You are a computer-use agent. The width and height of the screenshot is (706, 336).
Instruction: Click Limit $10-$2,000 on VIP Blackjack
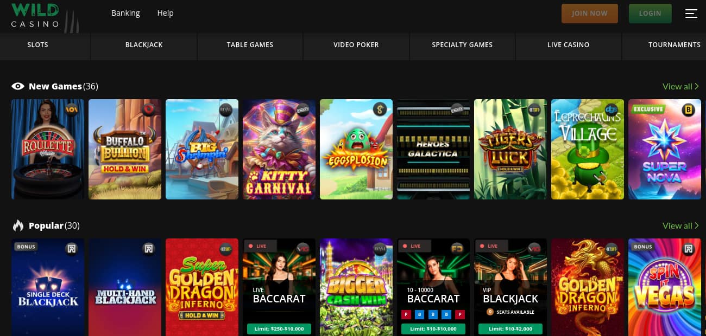pyautogui.click(x=510, y=329)
